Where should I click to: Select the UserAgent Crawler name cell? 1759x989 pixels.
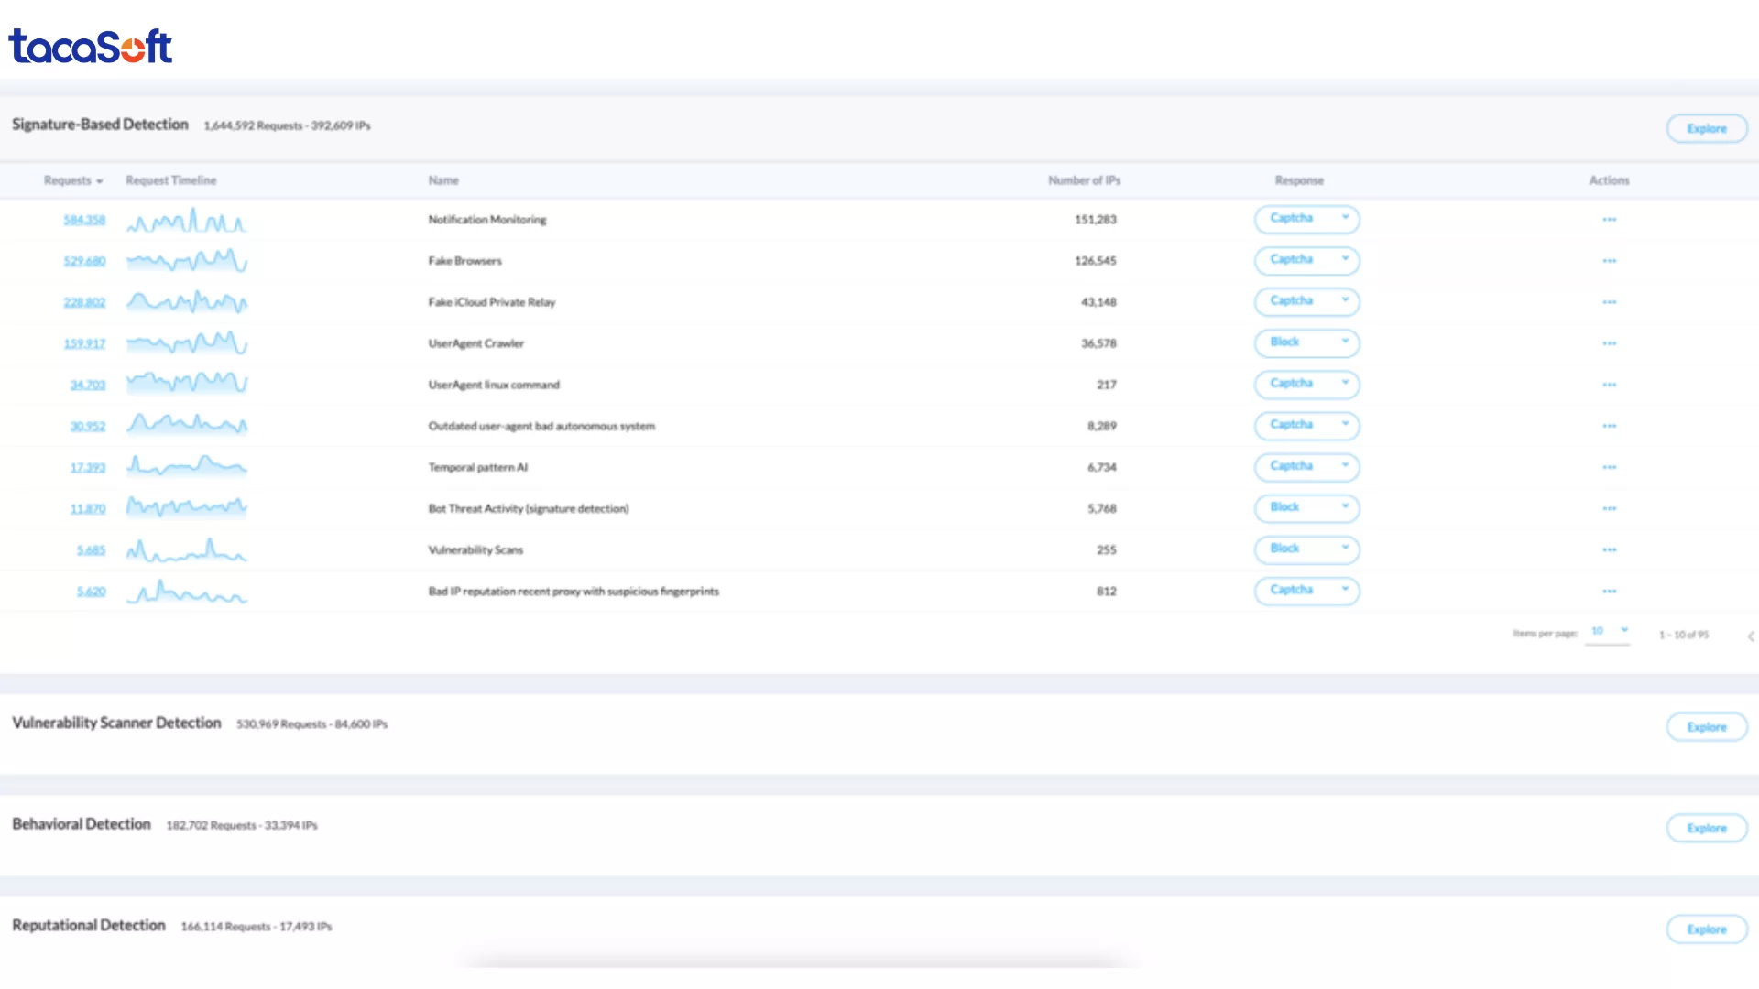pyautogui.click(x=476, y=343)
